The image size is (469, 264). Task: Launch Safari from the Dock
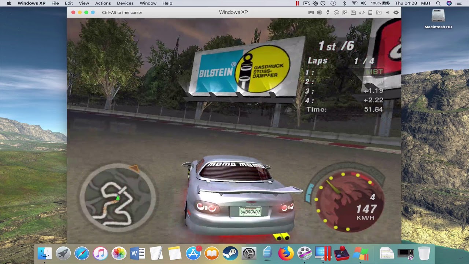coord(82,253)
